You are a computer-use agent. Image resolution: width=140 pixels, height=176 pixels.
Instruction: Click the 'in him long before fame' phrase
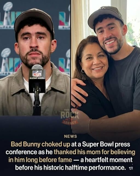click(x=40, y=160)
